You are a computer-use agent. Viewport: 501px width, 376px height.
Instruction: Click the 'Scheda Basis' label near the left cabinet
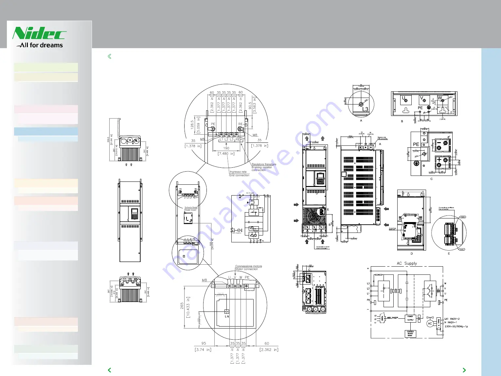pyautogui.click(x=191, y=208)
